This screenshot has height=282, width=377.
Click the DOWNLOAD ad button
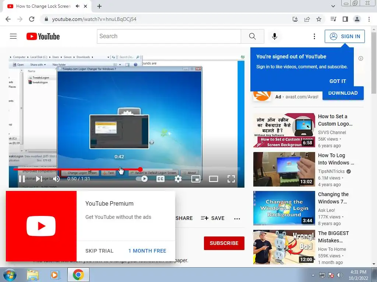[343, 93]
